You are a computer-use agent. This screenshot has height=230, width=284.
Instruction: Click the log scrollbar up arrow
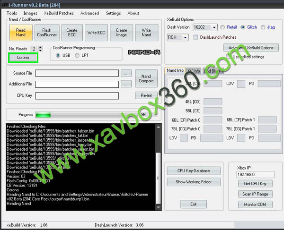pos(158,127)
